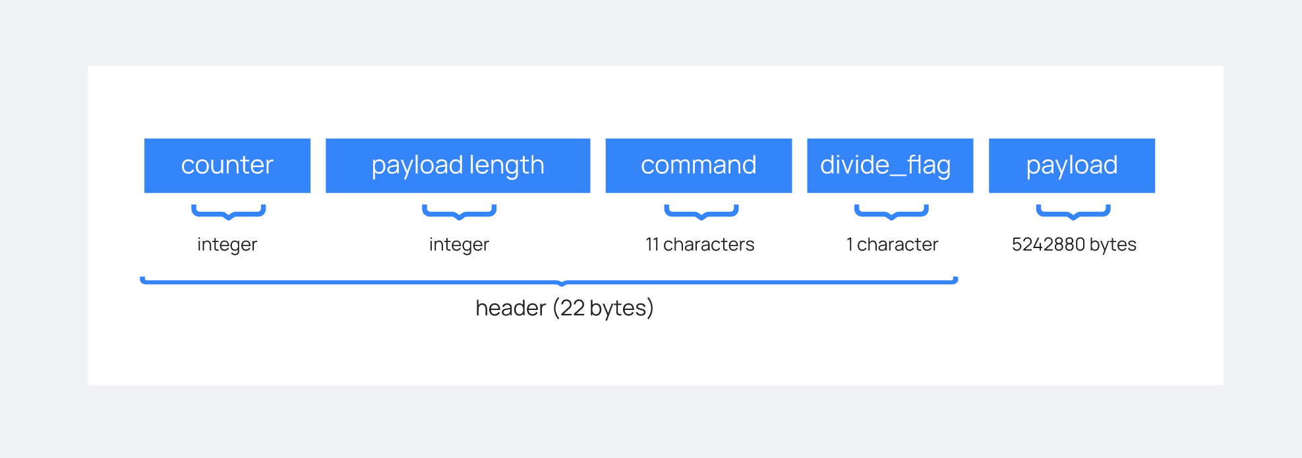The height and width of the screenshot is (458, 1302).
Task: Click the word header in the caption
Action: pyautogui.click(x=510, y=308)
